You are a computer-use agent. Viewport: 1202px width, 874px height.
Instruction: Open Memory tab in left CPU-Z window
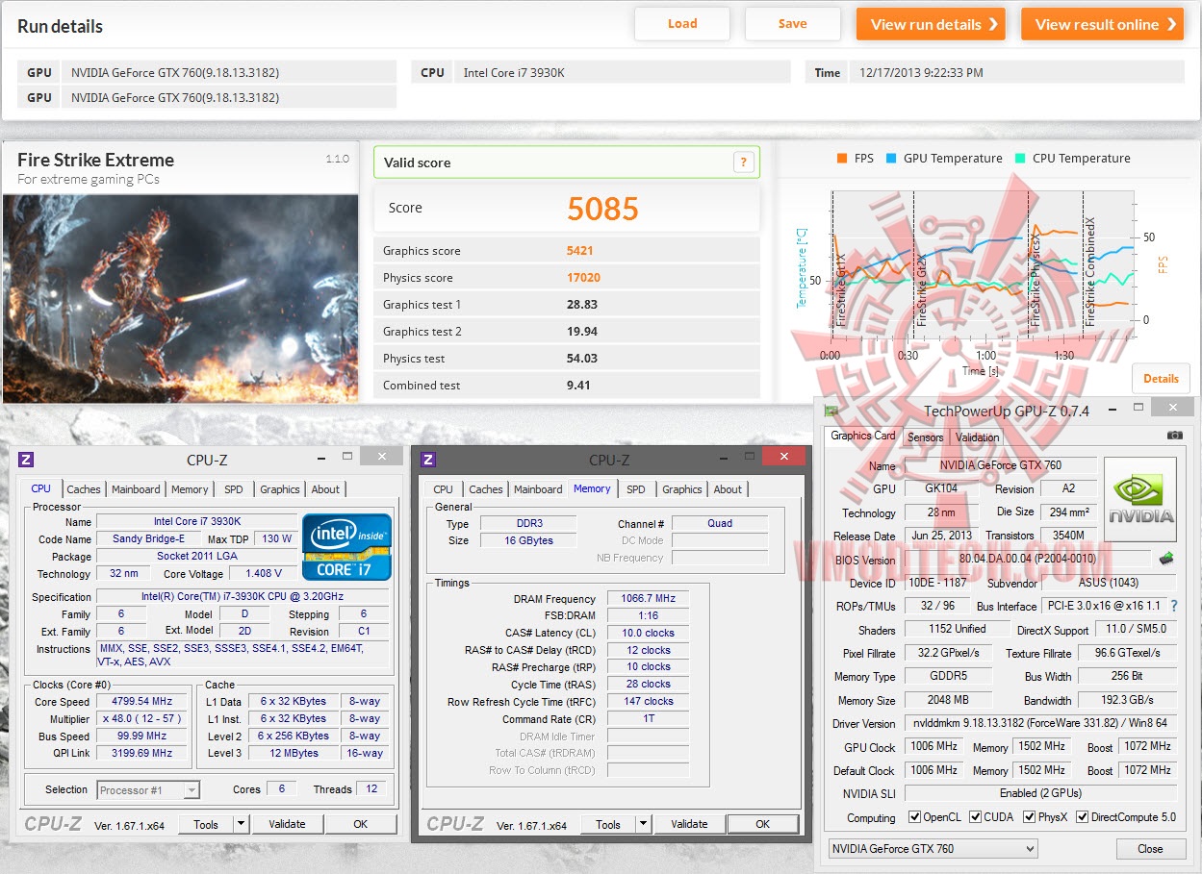pyautogui.click(x=190, y=489)
